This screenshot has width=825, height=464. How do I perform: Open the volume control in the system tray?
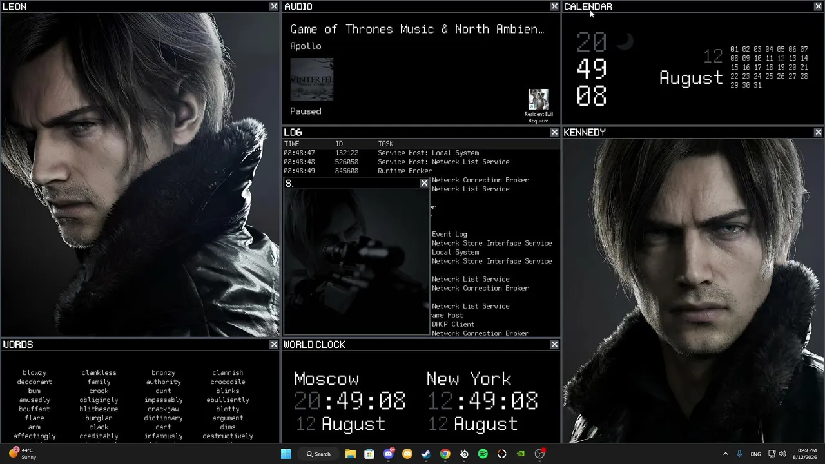(783, 454)
